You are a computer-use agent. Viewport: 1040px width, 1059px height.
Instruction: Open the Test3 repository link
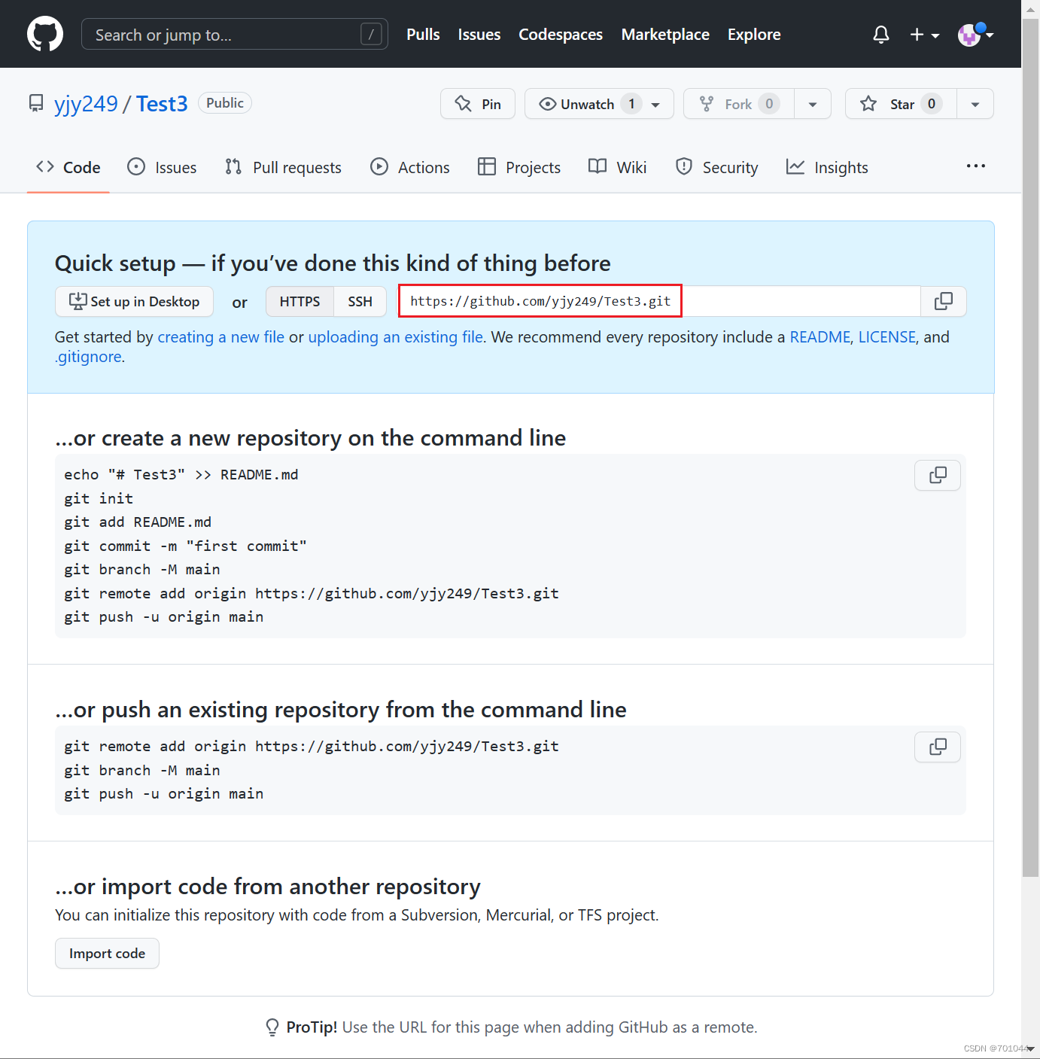point(162,103)
